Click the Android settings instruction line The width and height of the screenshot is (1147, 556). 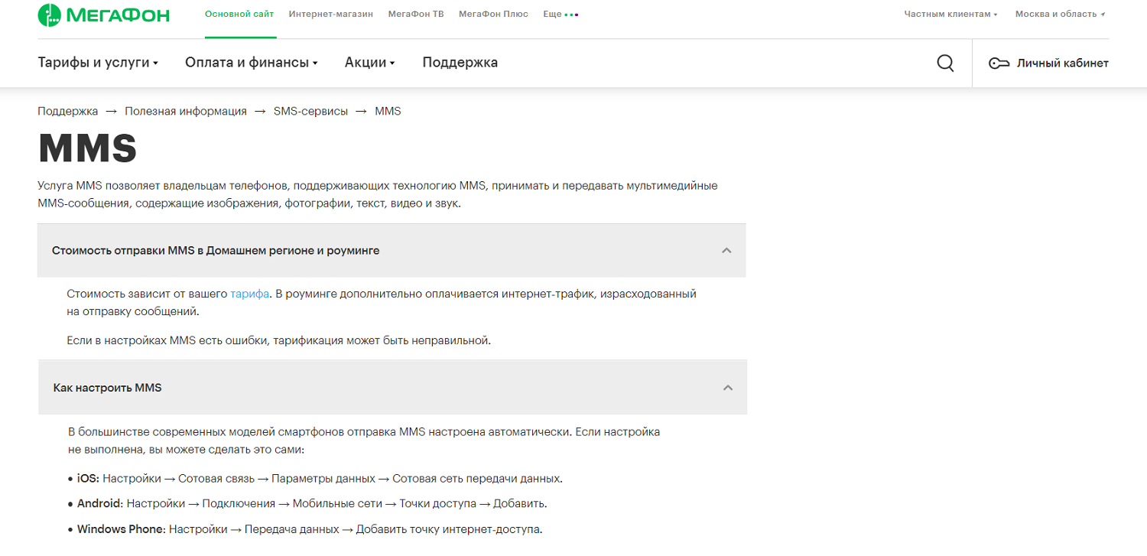[307, 504]
